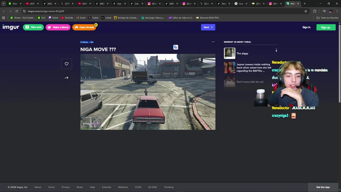View site information icon in address bar
The width and height of the screenshot is (341, 192).
[x=24, y=11]
